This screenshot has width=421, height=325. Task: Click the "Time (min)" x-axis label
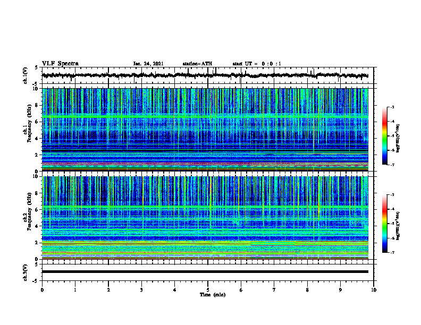coord(213,295)
